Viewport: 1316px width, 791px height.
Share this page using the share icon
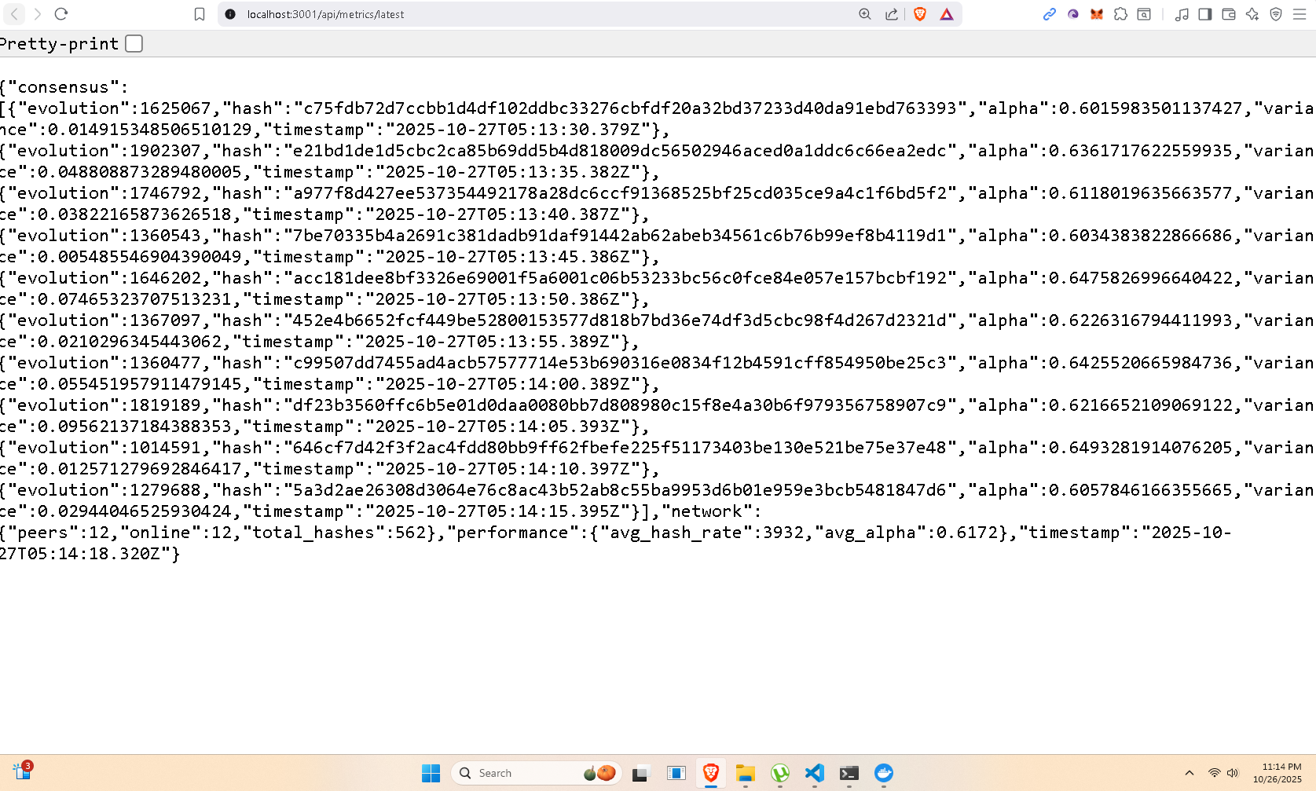tap(892, 14)
